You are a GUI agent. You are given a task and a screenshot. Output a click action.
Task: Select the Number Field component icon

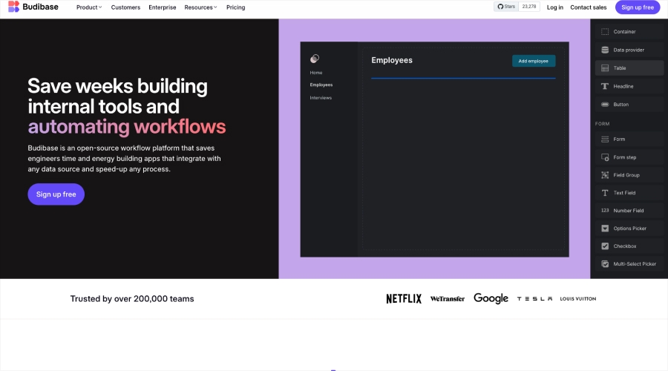(605, 211)
